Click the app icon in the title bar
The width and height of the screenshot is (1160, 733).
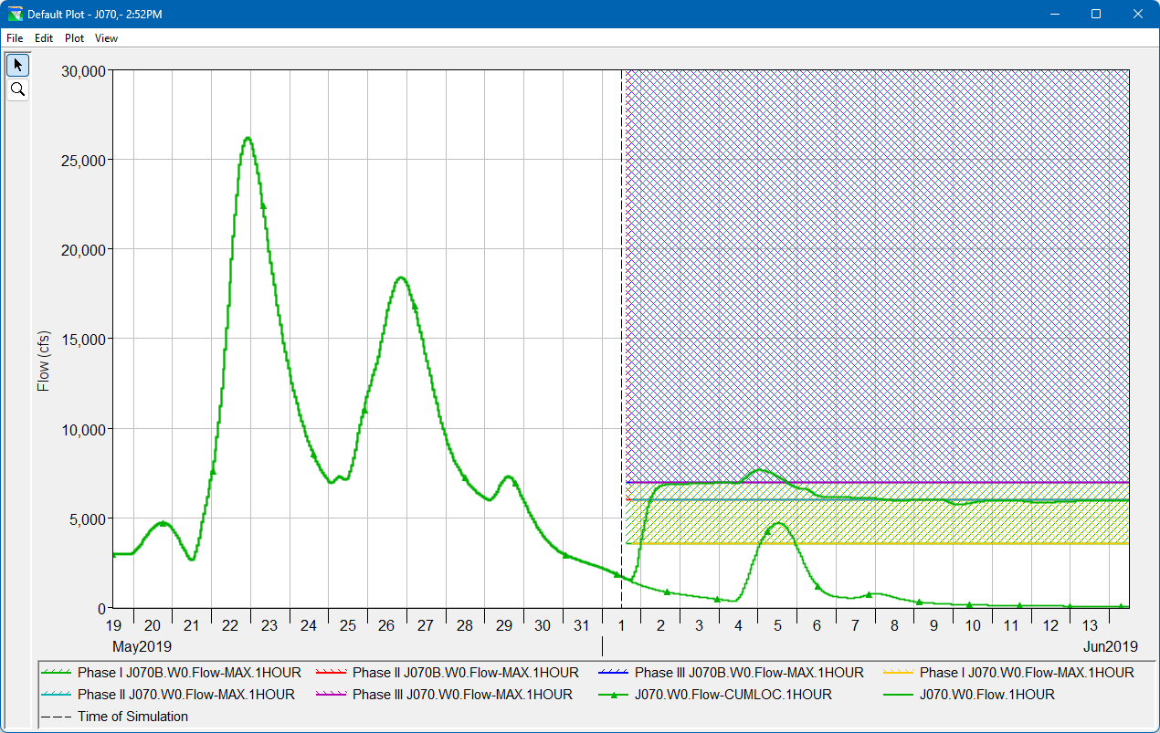click(x=14, y=15)
